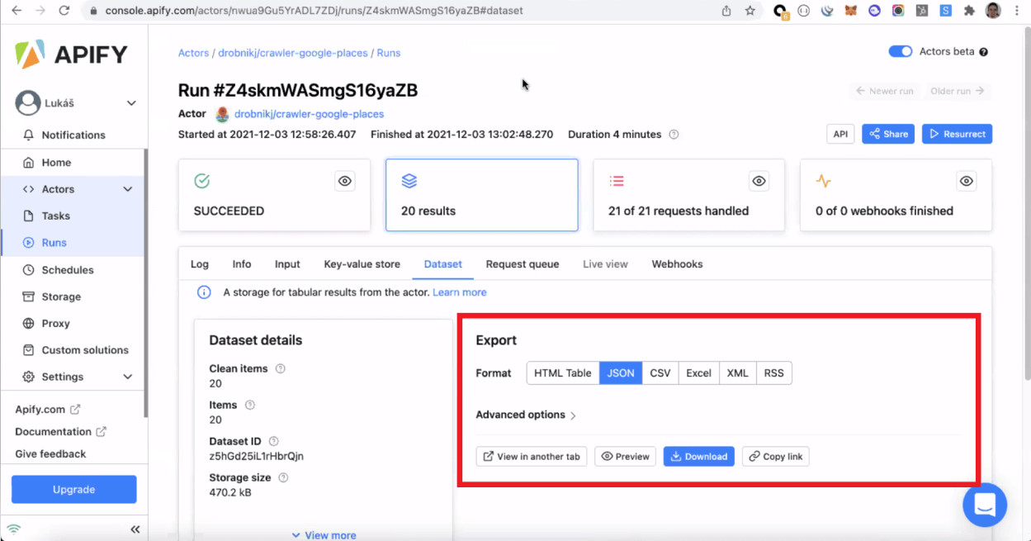
Task: Switch to the Key-value store tab
Action: click(362, 263)
